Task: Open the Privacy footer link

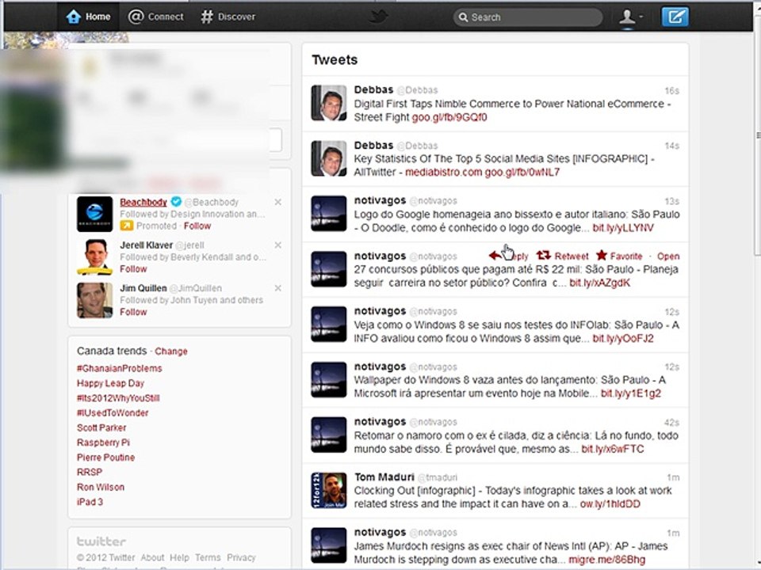Action: pyautogui.click(x=241, y=558)
